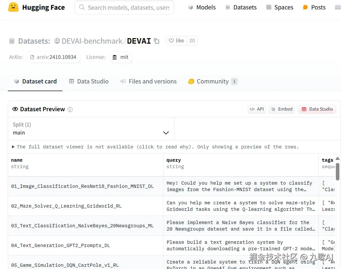Click the Posts orange circle icon
This screenshot has height=269, width=341.
tap(305, 7)
